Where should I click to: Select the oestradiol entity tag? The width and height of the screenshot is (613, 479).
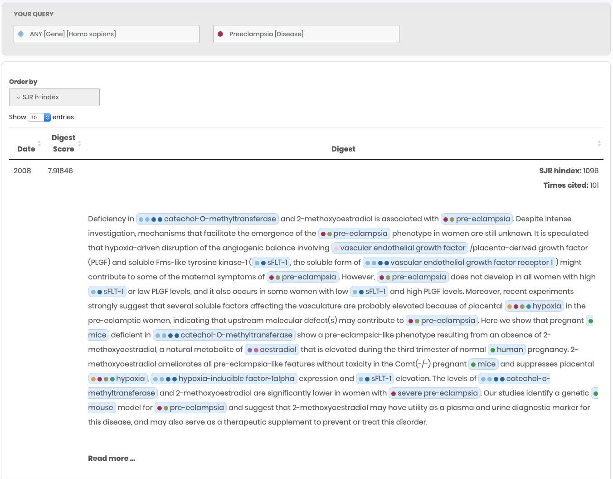(x=272, y=349)
